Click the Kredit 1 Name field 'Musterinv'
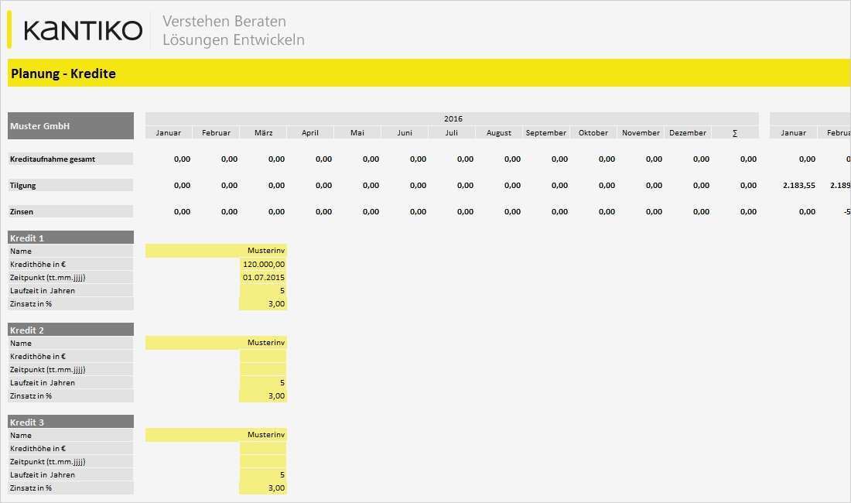Viewport: 851px width, 503px height. point(216,251)
